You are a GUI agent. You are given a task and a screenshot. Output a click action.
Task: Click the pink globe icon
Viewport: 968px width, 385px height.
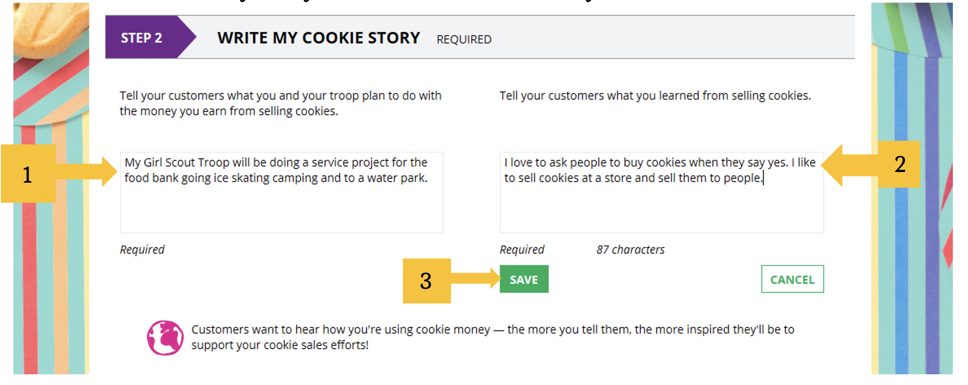point(165,337)
